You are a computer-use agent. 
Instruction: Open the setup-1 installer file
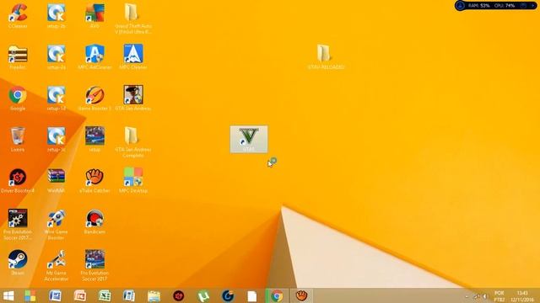point(57,98)
